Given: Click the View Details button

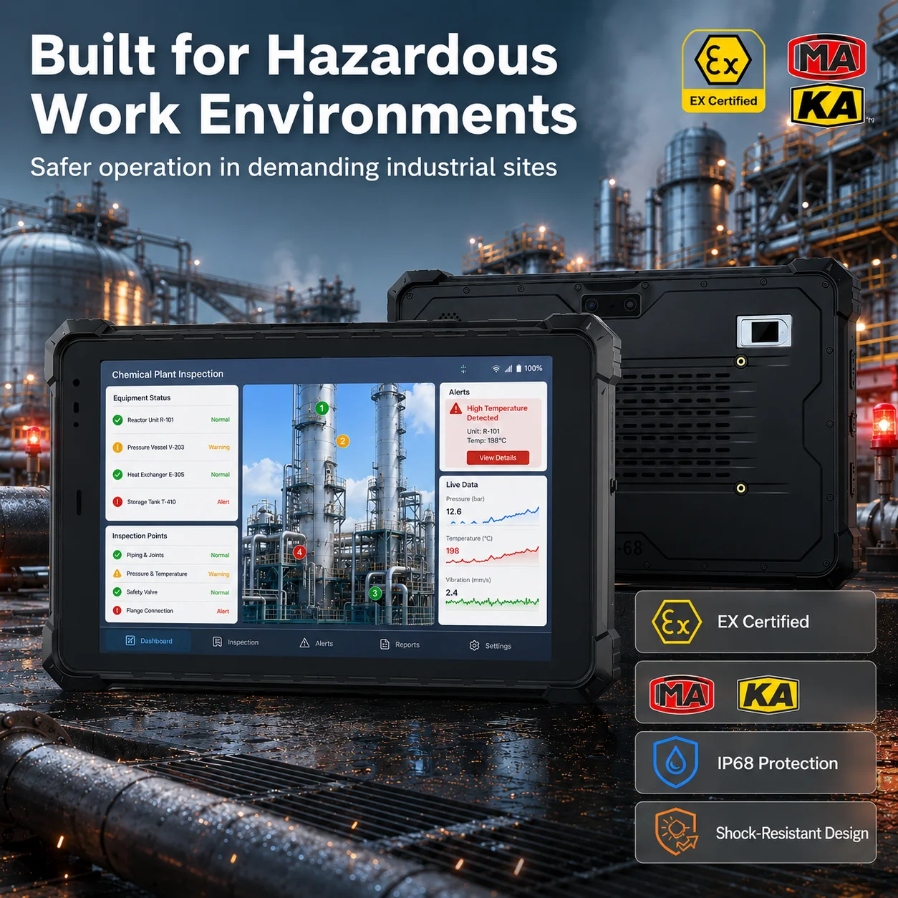Looking at the screenshot, I should point(498,458).
